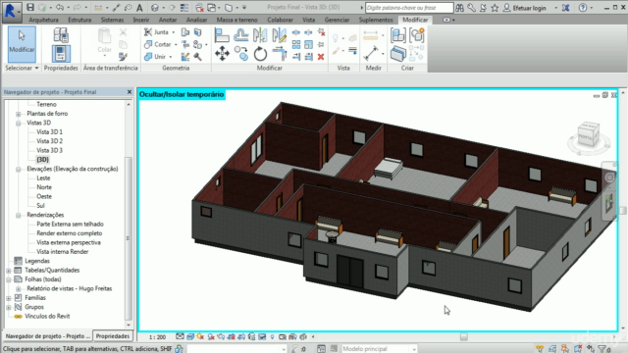Toggle Drag Elements on Selection in status bar
The height and width of the screenshot is (353, 628).
click(591, 349)
